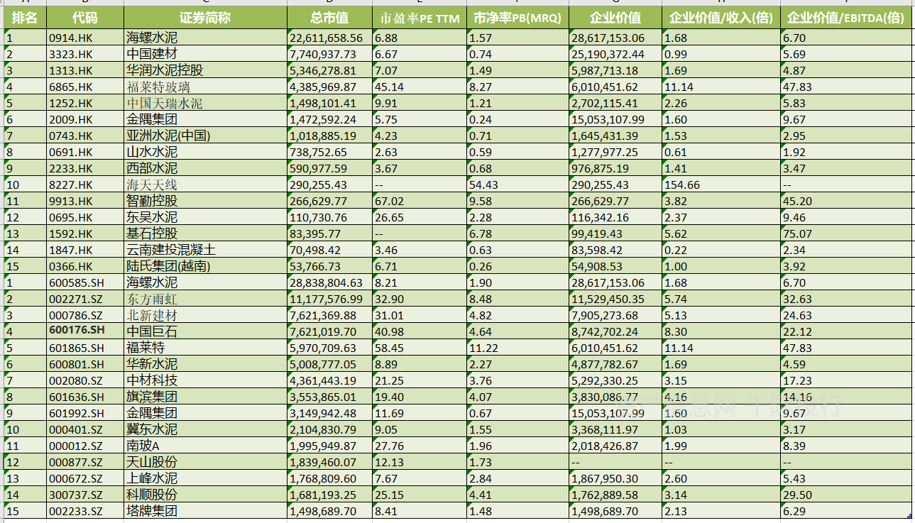The height and width of the screenshot is (523, 915).
Task: Click the 中国巨石 name cell
Action: click(x=205, y=331)
